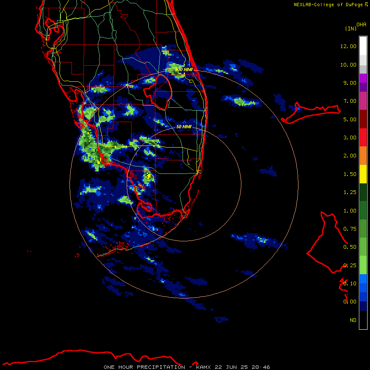Click the 0.75 legend value
This screenshot has height=370, width=370.
pos(350,229)
